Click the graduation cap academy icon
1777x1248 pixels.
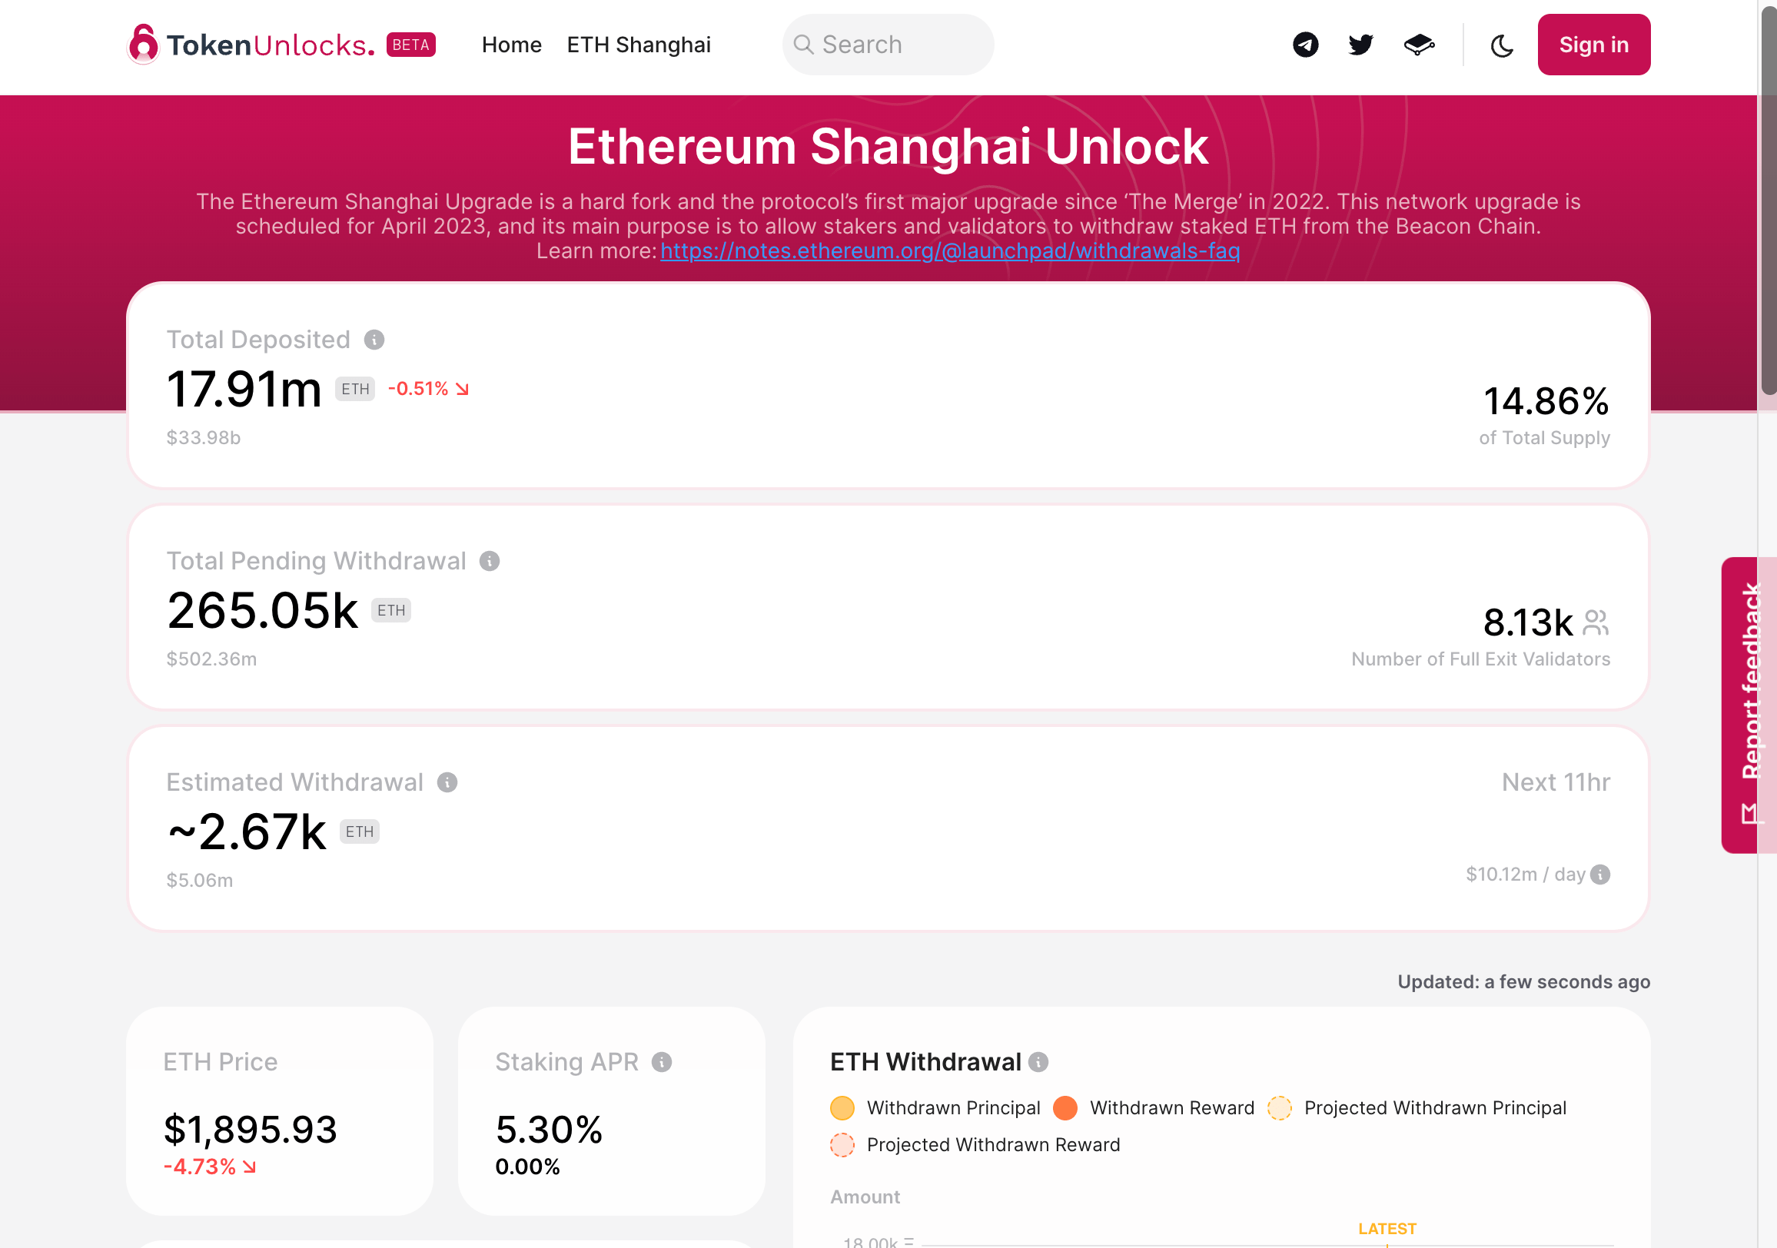1419,45
